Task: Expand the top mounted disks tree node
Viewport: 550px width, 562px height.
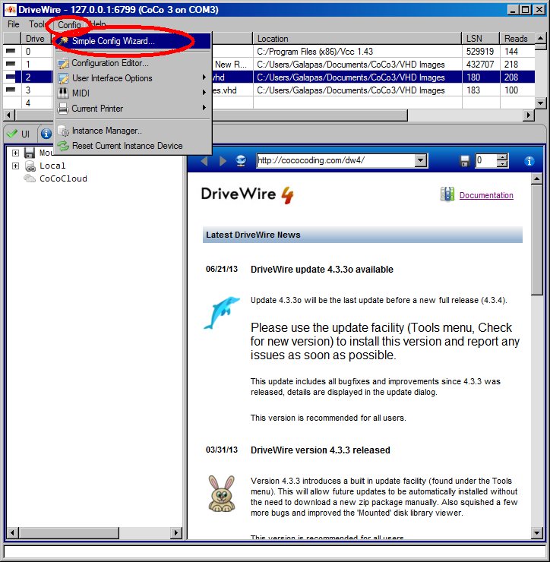Action: click(x=15, y=153)
